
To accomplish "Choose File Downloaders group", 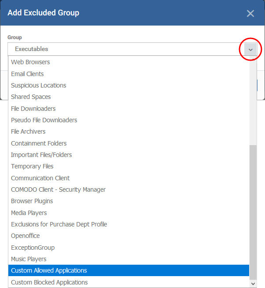I will coord(129,109).
